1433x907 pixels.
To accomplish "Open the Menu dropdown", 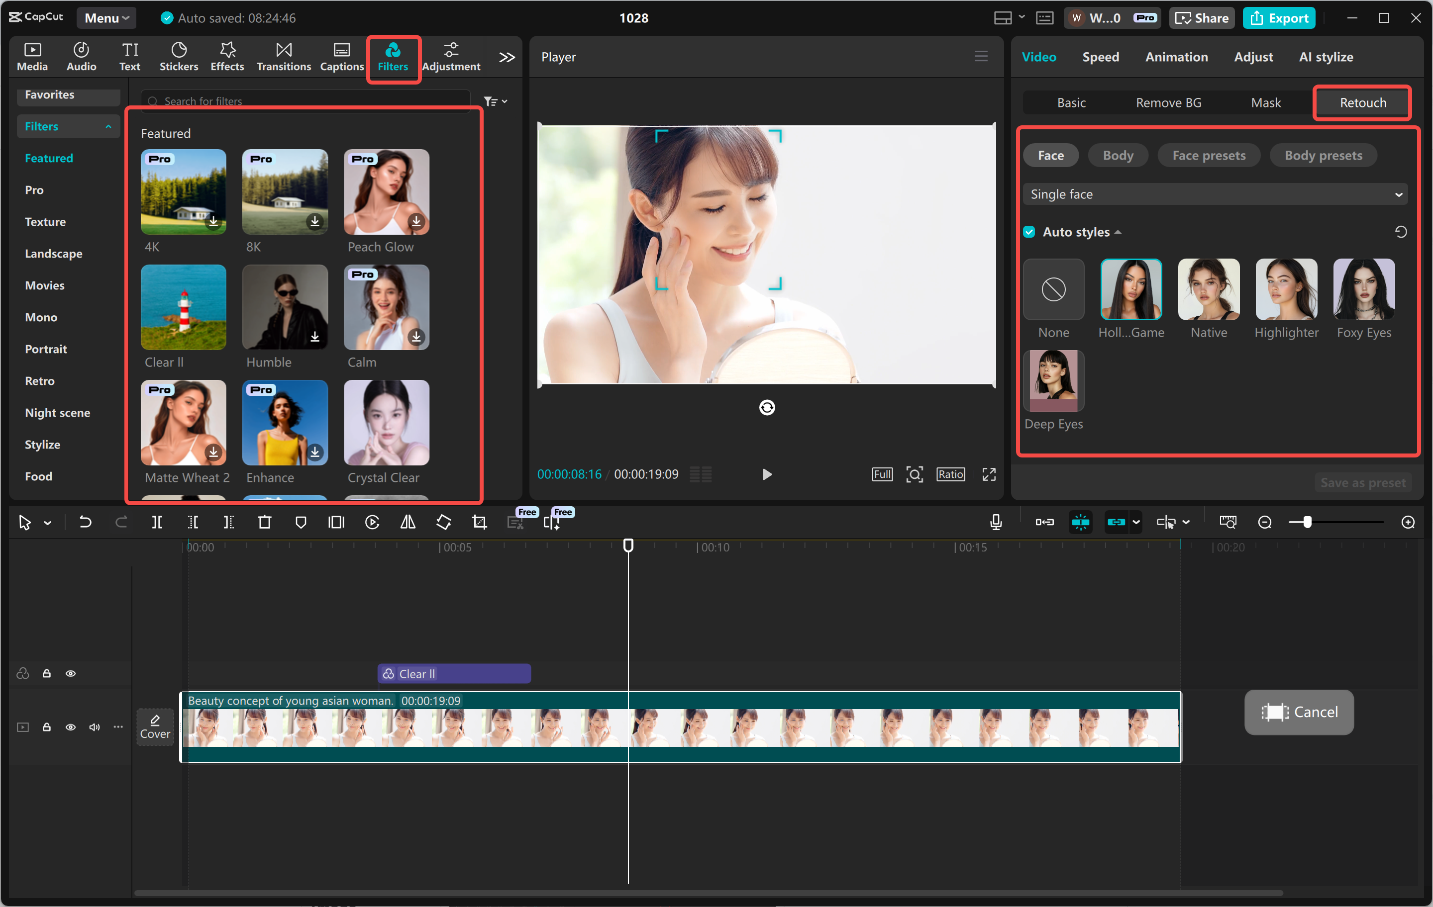I will (x=106, y=18).
